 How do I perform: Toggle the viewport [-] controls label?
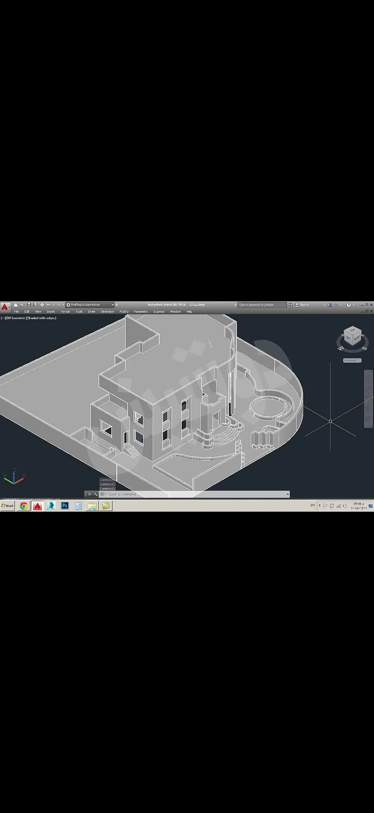pos(3,318)
